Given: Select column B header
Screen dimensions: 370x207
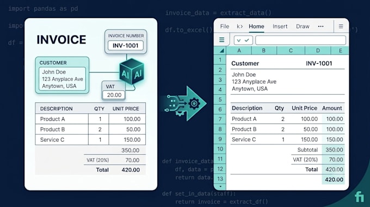Looking at the screenshot, I should [x=264, y=51].
